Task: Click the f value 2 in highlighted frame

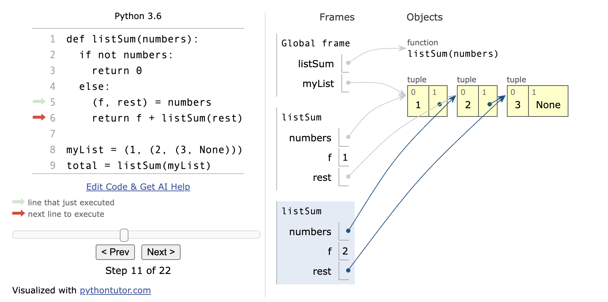Action: (x=345, y=251)
